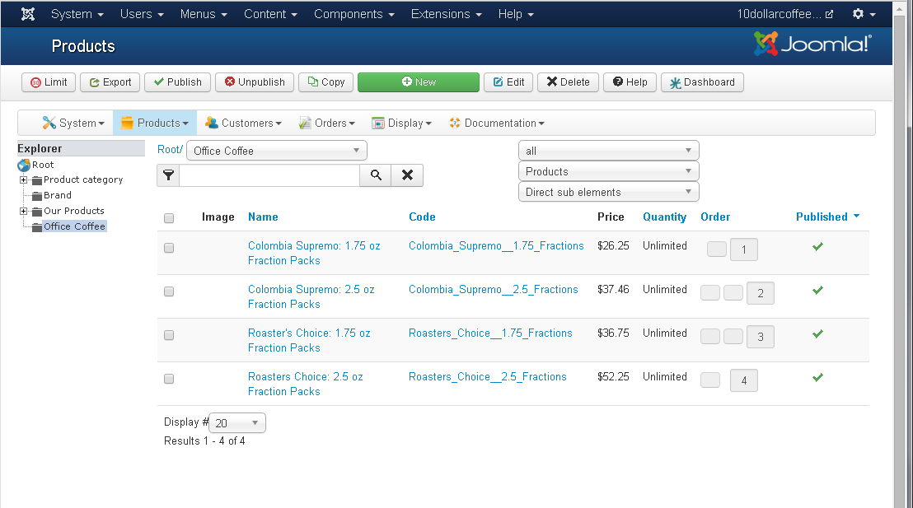Check the Roasters Choice 2.5 oz row checkbox
The image size is (913, 508).
(169, 379)
